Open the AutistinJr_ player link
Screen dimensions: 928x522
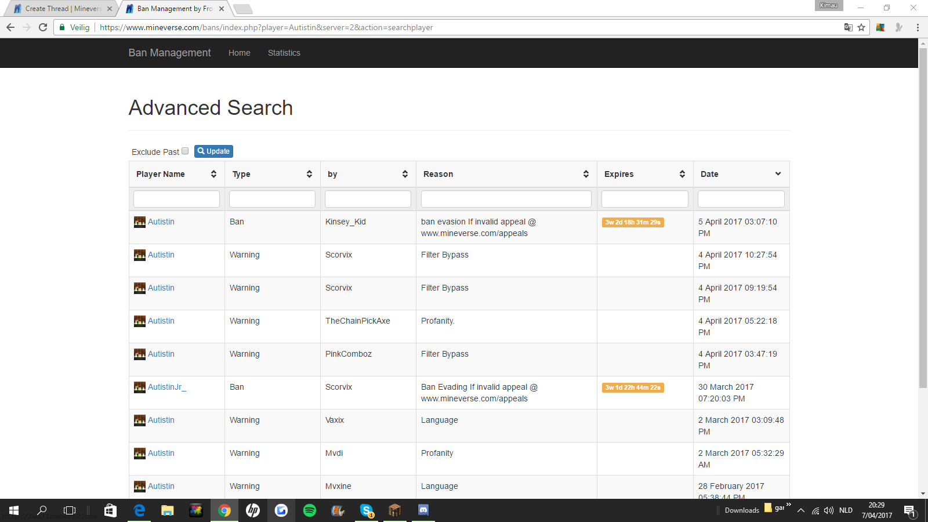coord(167,387)
